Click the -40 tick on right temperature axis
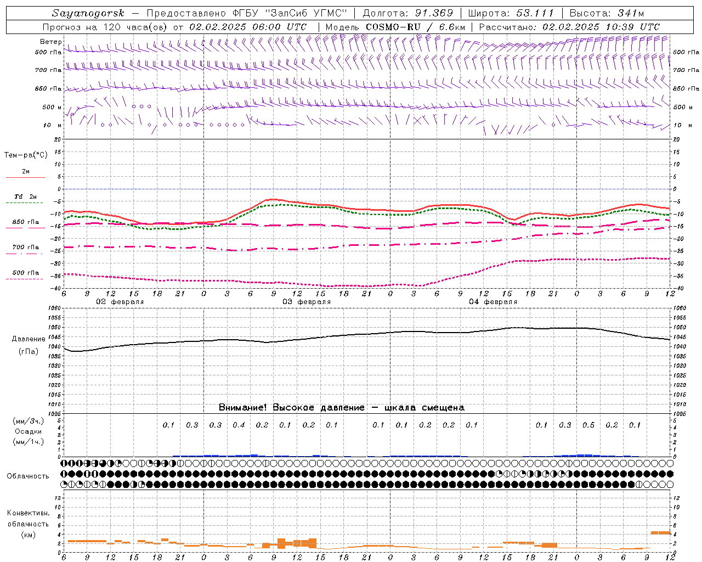 pos(678,289)
